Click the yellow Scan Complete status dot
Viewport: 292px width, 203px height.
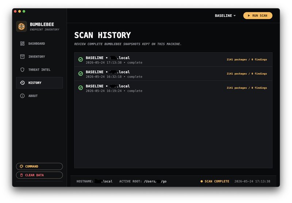(x=201, y=181)
